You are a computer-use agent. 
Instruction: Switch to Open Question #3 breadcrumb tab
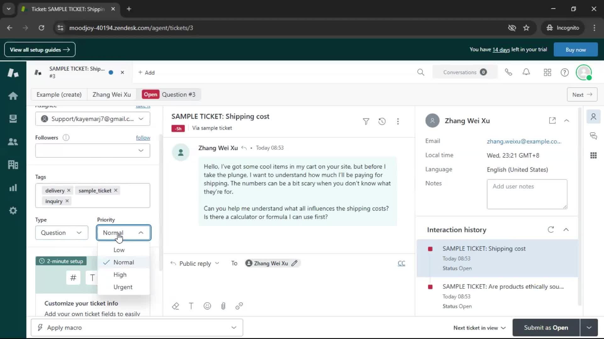point(169,95)
